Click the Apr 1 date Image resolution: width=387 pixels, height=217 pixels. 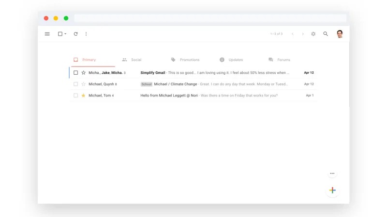[x=310, y=95]
